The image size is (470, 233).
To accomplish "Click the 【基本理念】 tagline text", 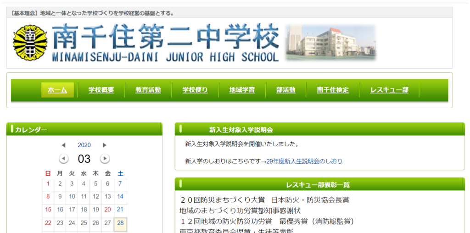I will click(x=92, y=13).
